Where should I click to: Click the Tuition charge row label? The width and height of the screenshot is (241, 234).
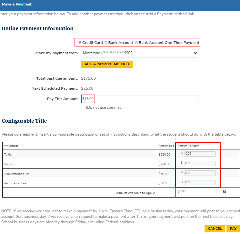pos(9,155)
